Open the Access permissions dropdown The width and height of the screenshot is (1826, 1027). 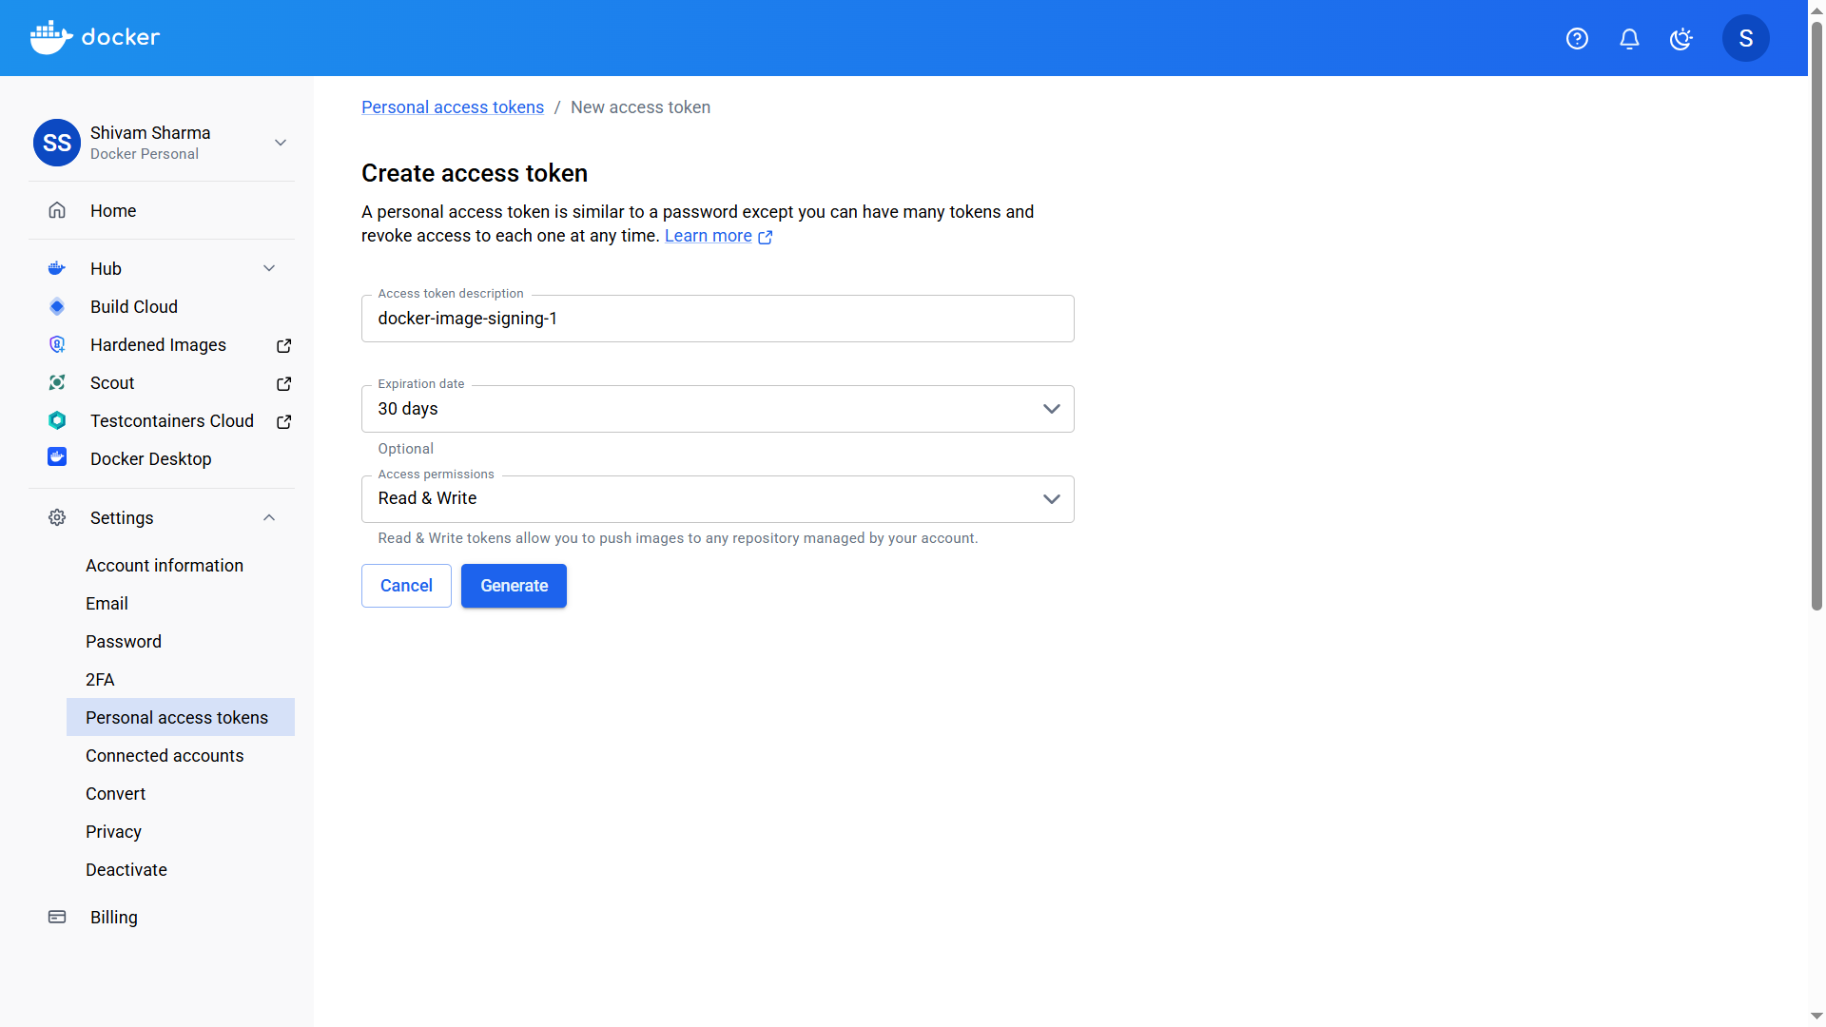[x=1051, y=498]
